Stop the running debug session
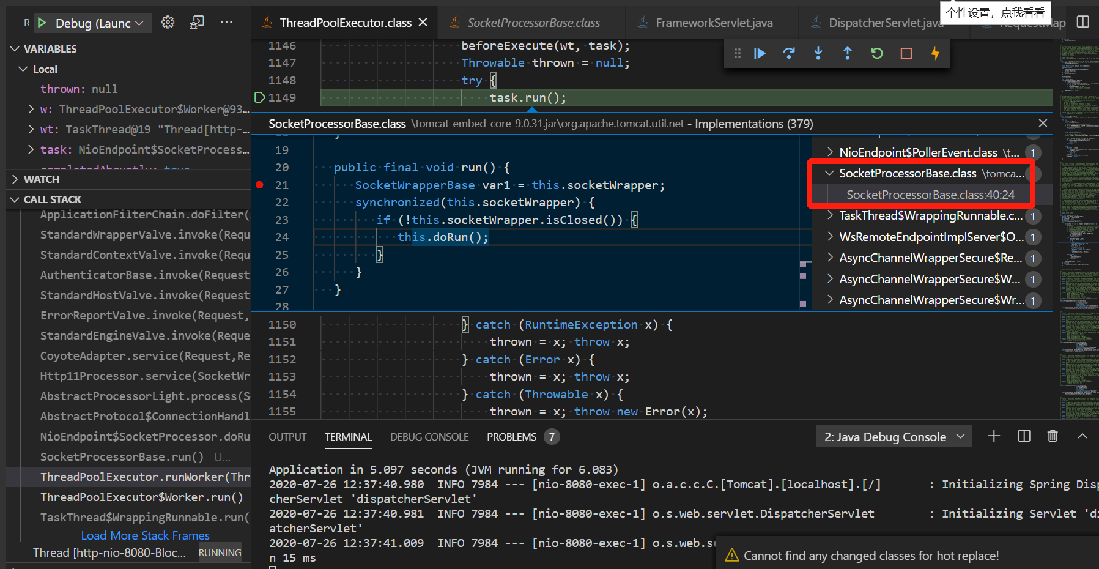This screenshot has height=569, width=1099. tap(906, 53)
